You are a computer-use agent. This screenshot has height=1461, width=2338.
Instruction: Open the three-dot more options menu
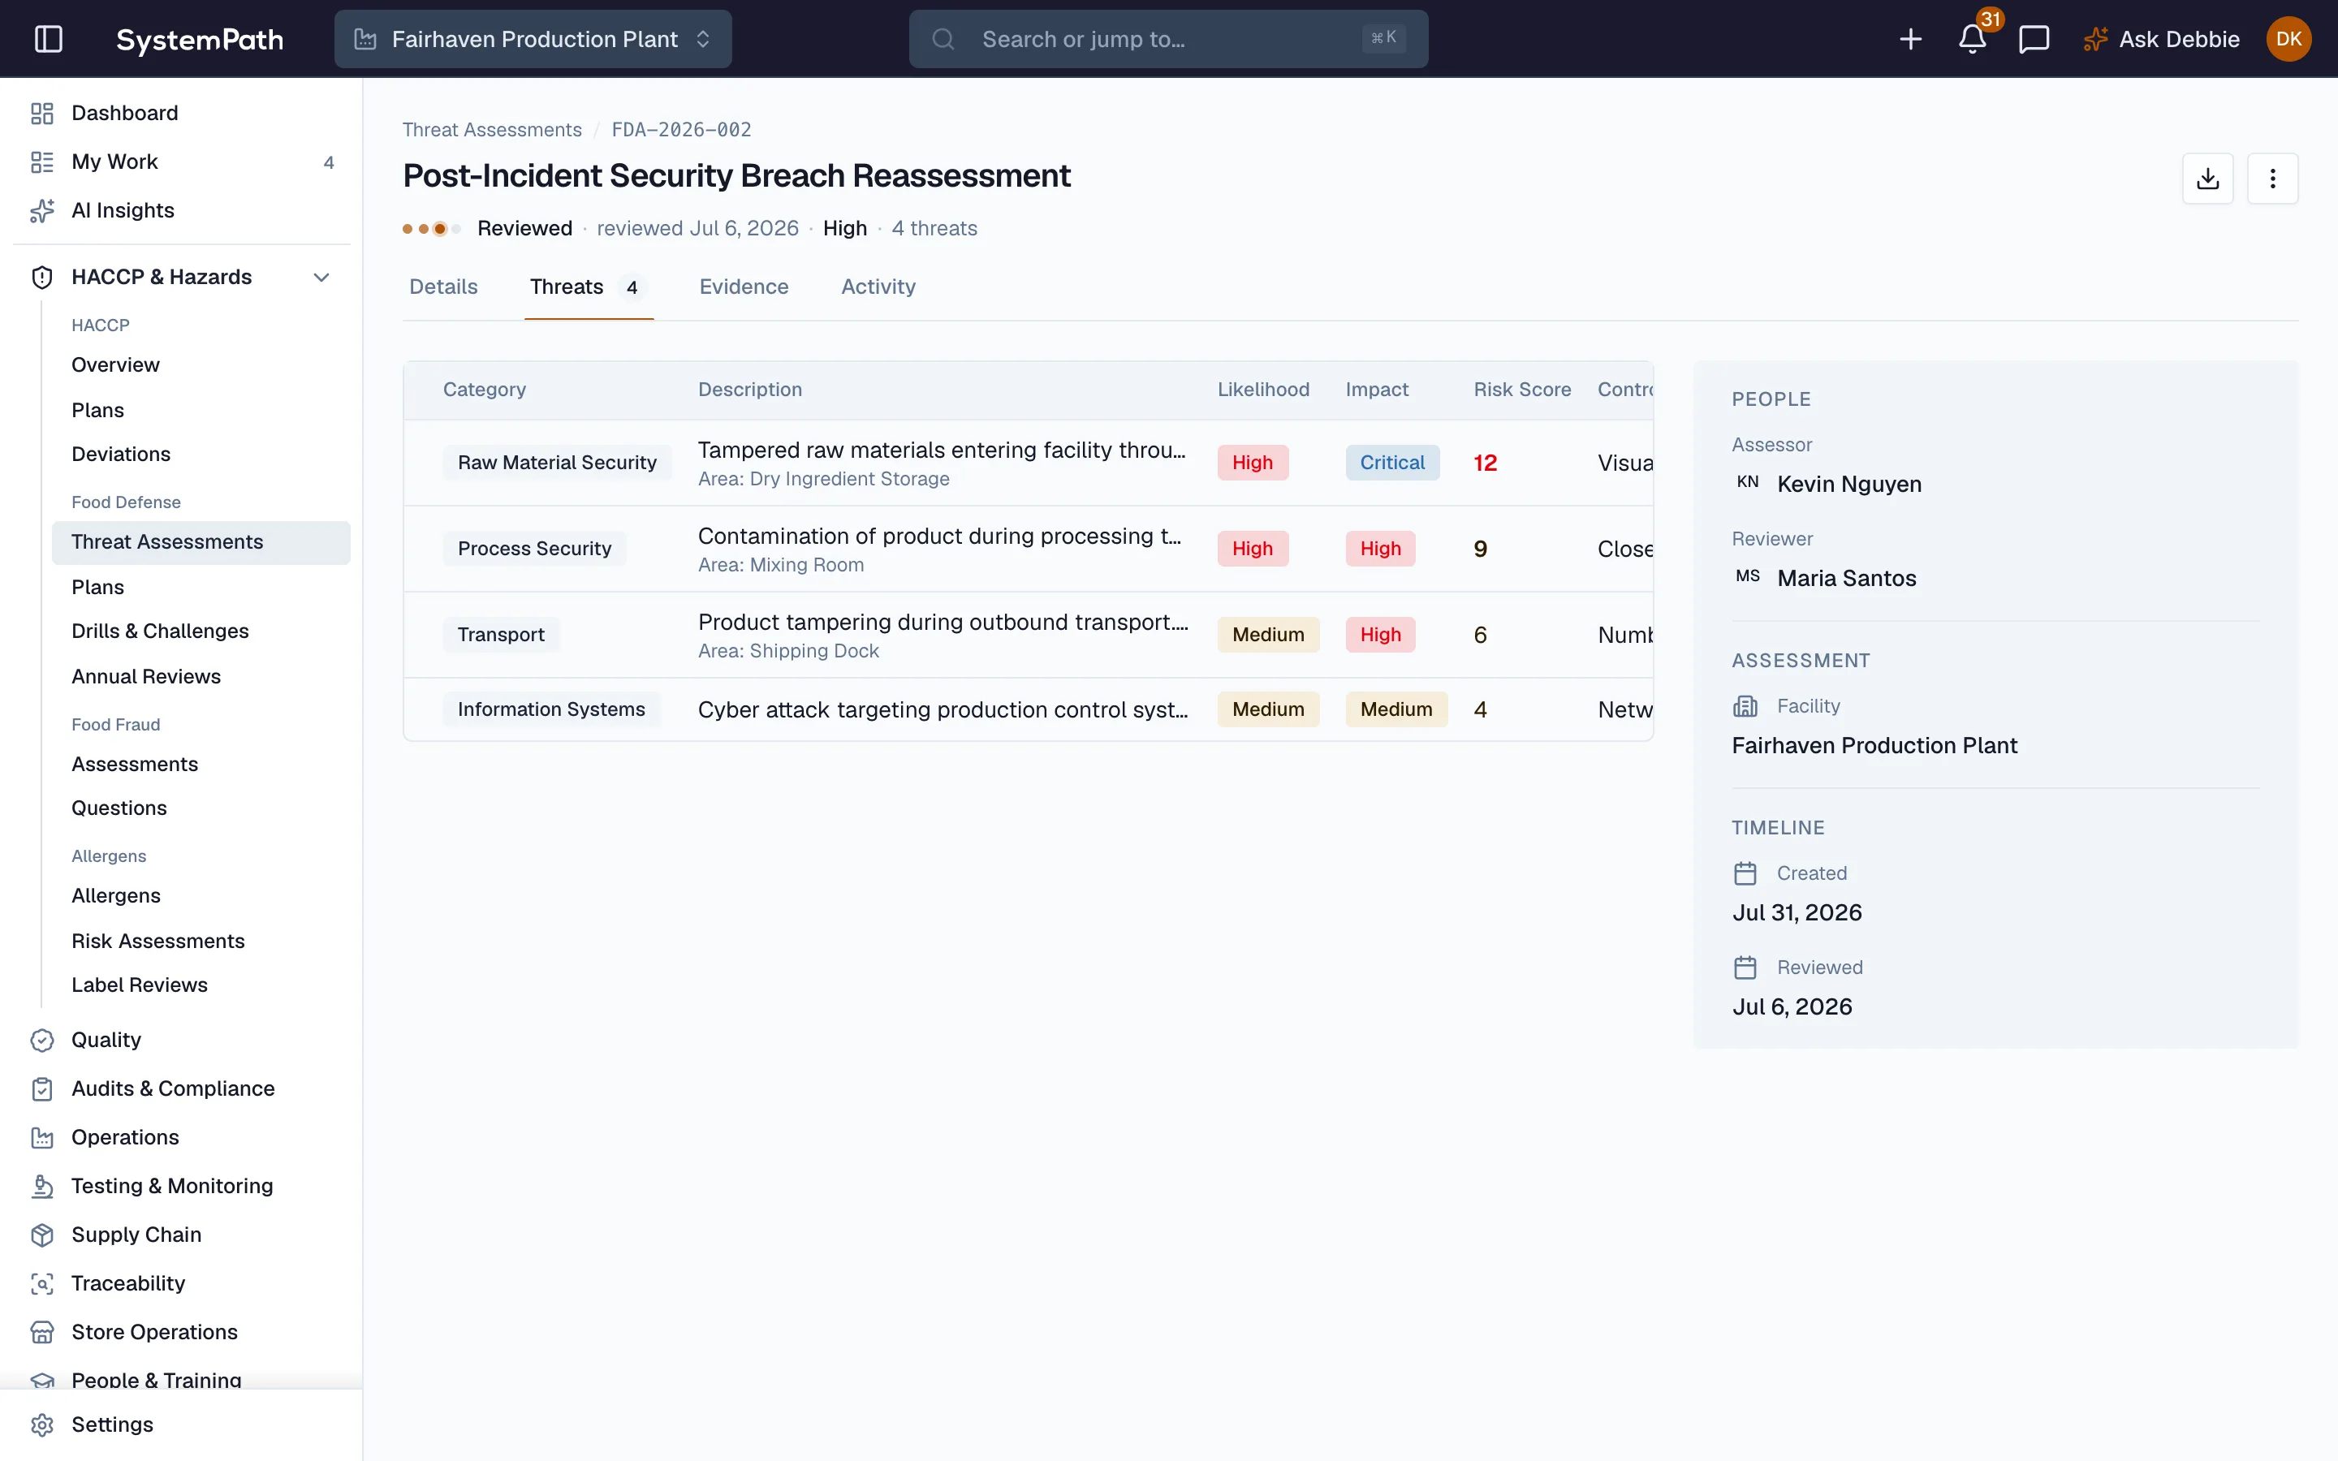click(x=2272, y=179)
